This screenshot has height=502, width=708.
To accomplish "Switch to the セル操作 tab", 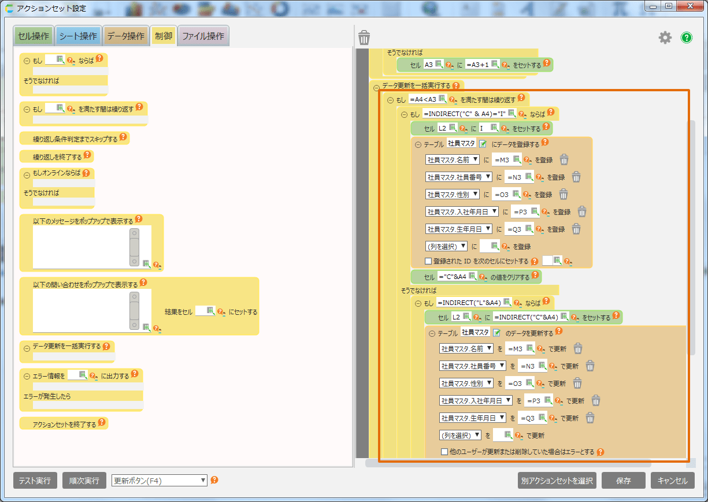I will 34,36.
